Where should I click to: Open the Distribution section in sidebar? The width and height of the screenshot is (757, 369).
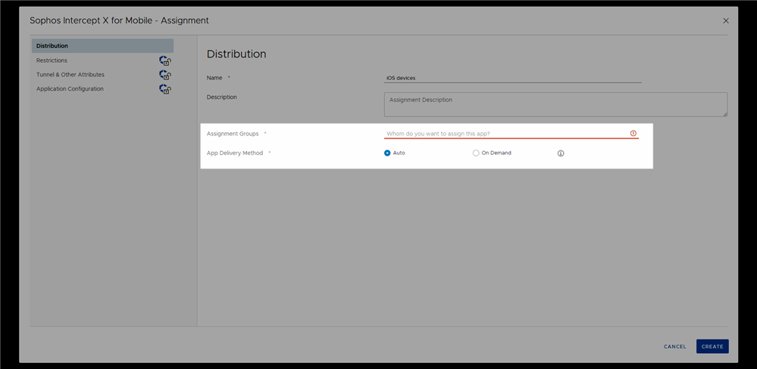[102, 46]
